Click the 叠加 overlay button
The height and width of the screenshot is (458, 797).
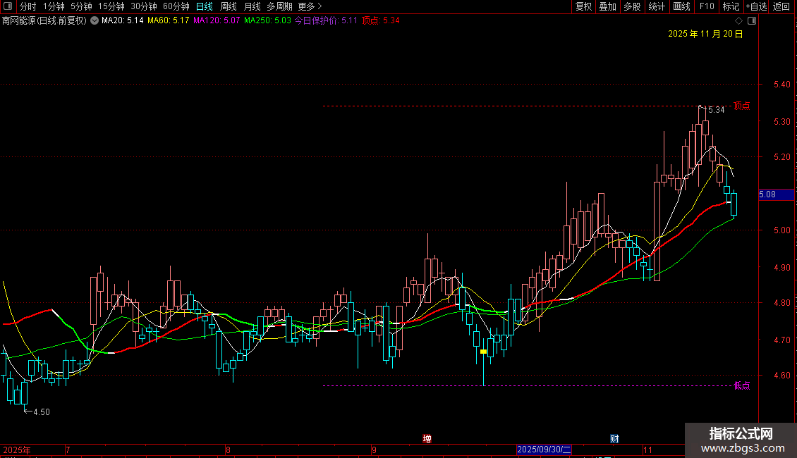coord(607,6)
